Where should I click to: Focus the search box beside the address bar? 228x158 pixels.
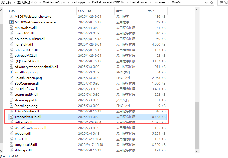point(223,2)
